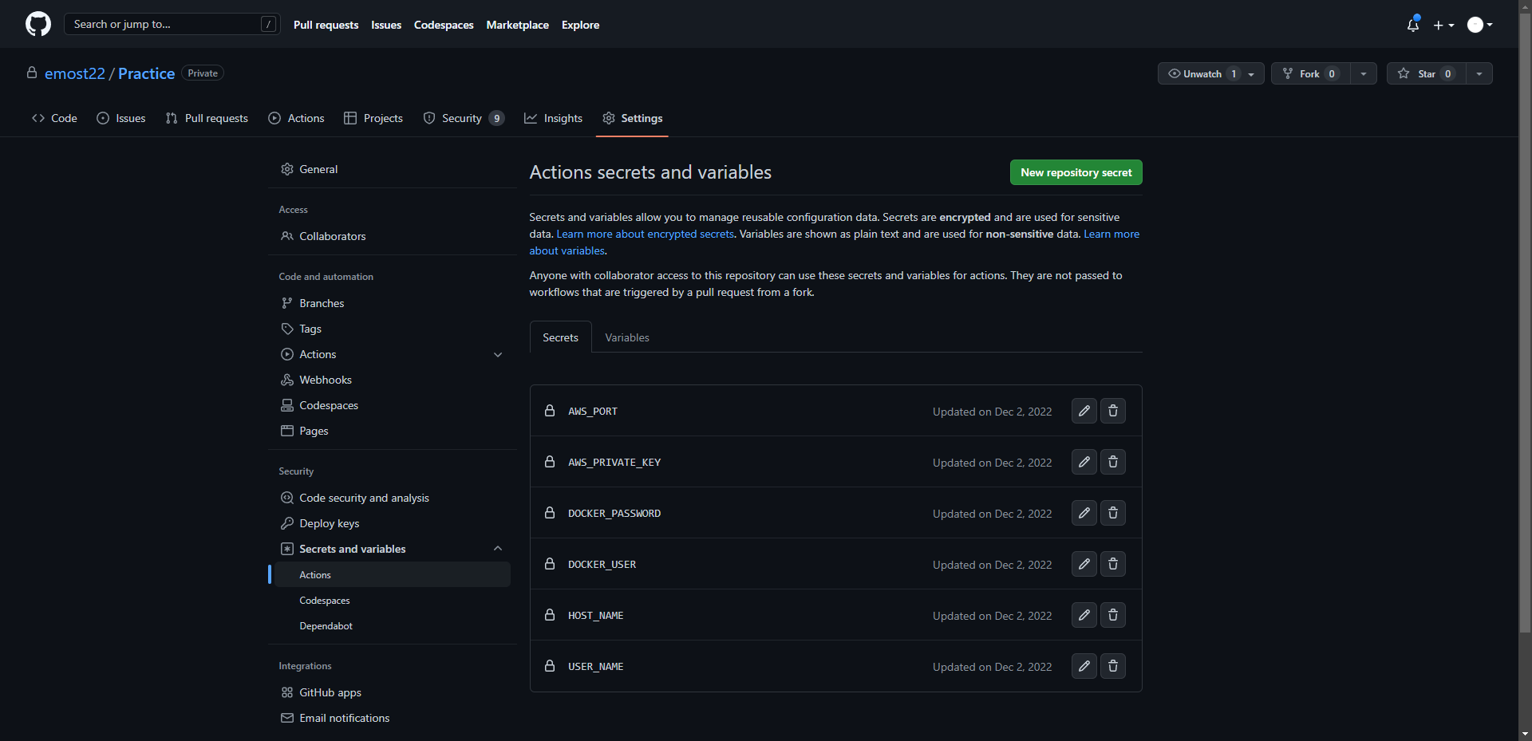Edit the DOCKER_PASSWORD secret
The image size is (1532, 741).
[1084, 513]
